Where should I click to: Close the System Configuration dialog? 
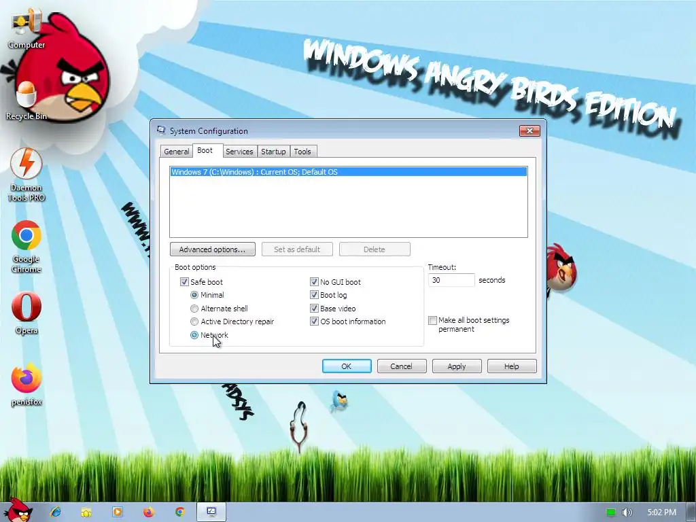pos(529,130)
